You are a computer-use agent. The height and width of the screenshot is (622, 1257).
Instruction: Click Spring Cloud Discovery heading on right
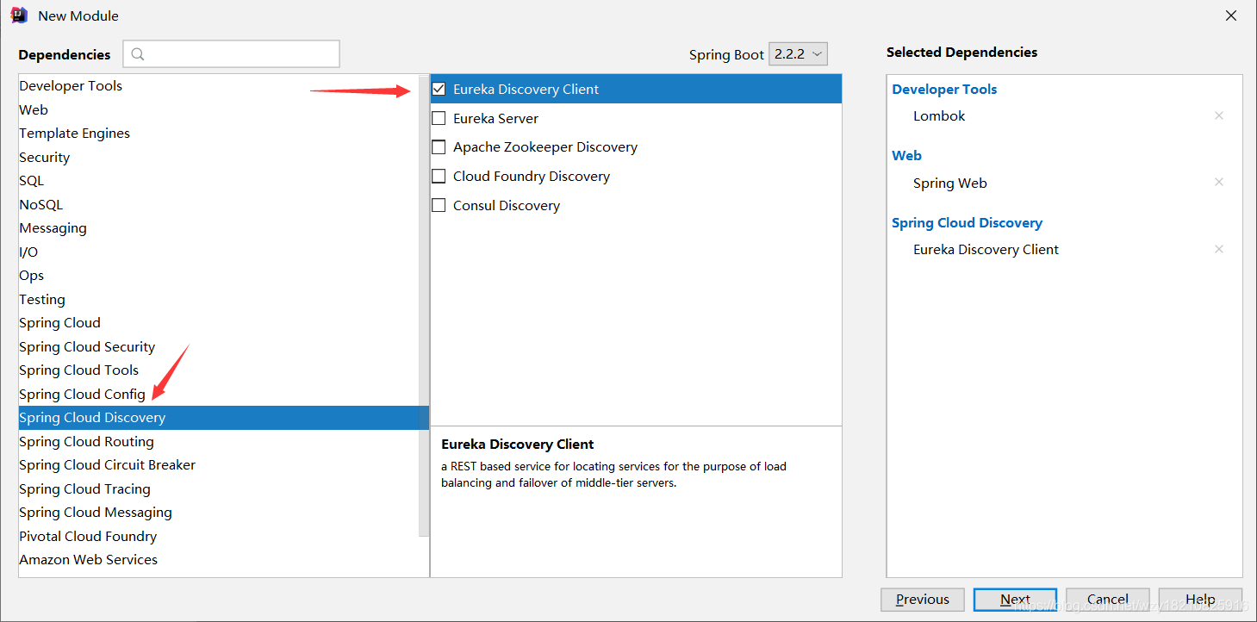tap(967, 222)
